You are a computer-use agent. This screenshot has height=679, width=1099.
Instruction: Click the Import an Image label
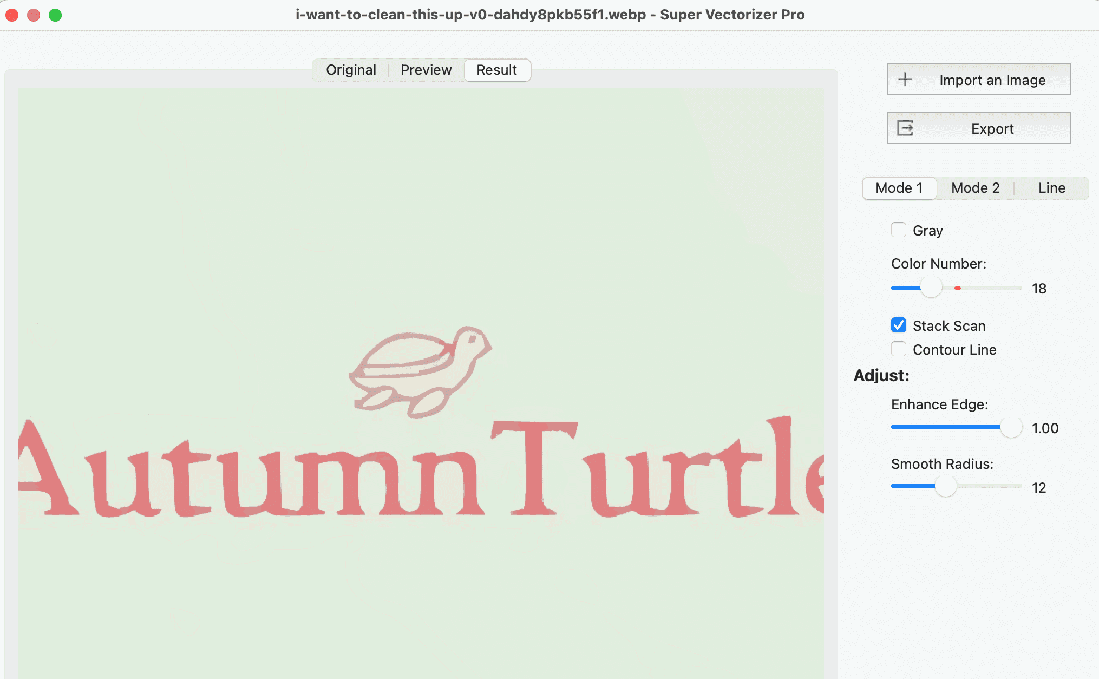[992, 80]
